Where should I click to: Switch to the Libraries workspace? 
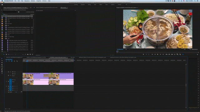tap(119, 5)
